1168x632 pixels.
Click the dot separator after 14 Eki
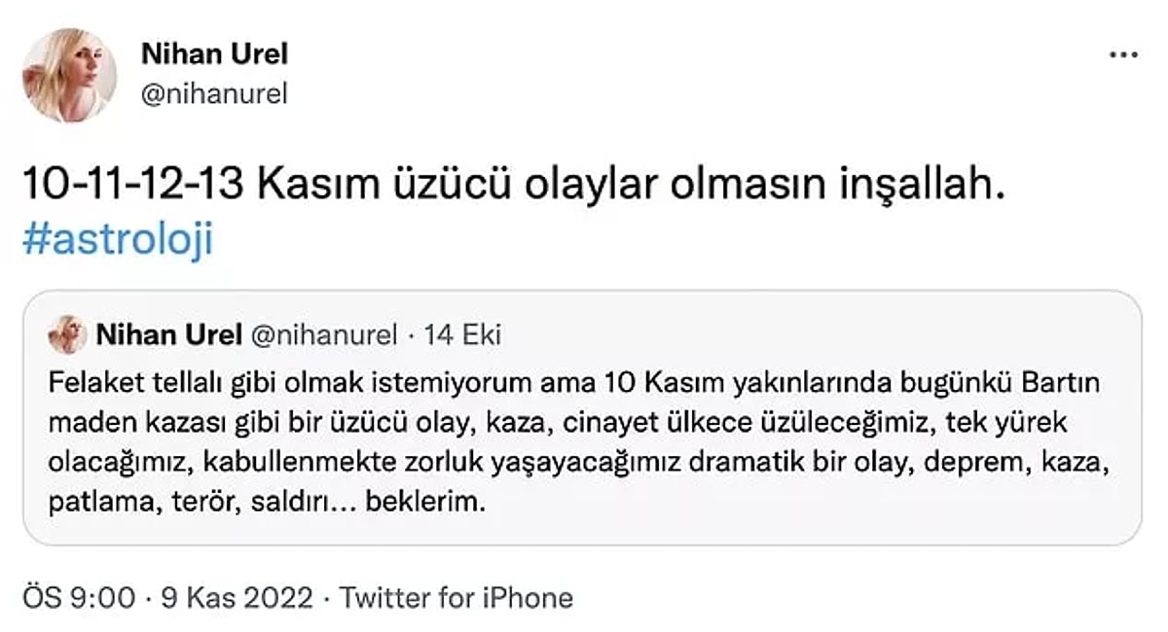point(412,334)
